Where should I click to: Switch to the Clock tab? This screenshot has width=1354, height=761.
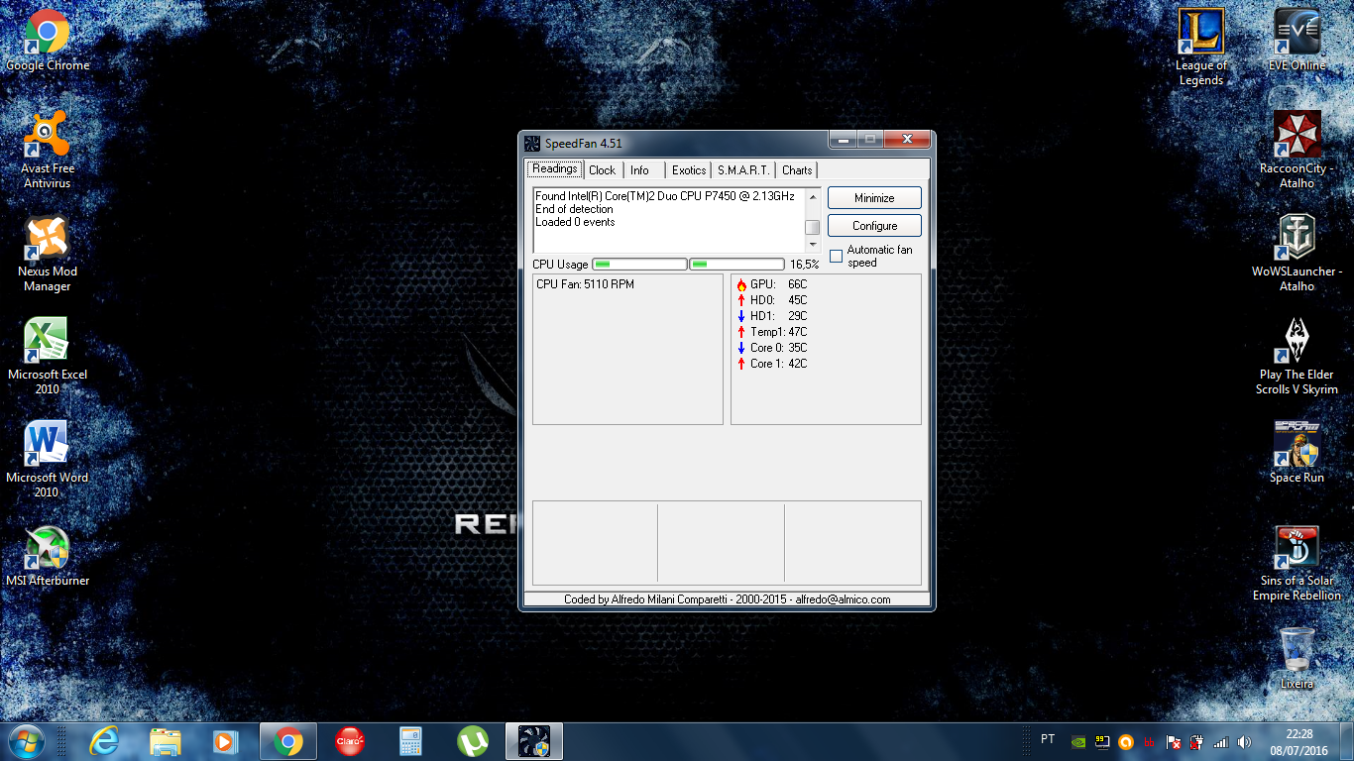pos(603,169)
